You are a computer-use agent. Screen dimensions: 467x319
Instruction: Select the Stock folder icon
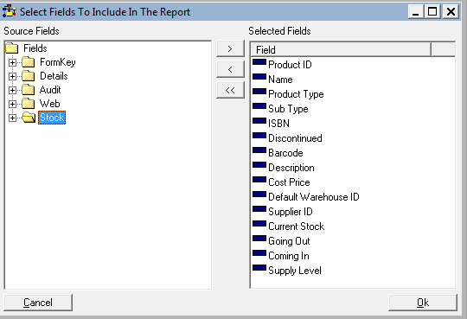[29, 118]
